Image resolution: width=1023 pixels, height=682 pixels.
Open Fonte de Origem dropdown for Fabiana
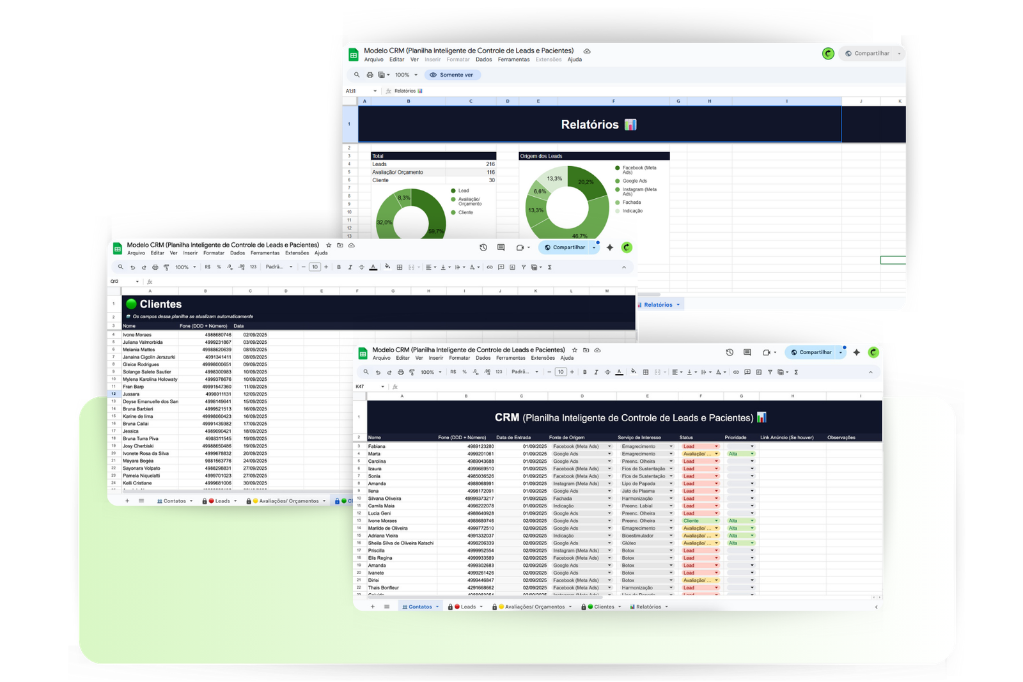coord(609,447)
